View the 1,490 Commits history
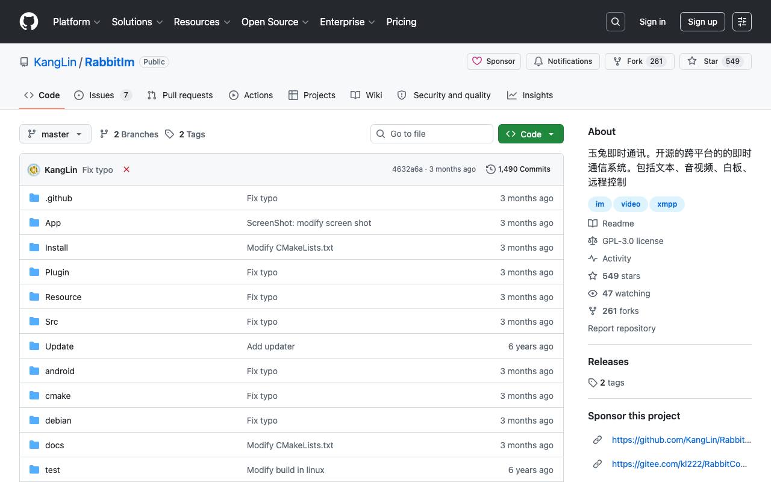Viewport: 771px width, 482px height. click(x=518, y=169)
